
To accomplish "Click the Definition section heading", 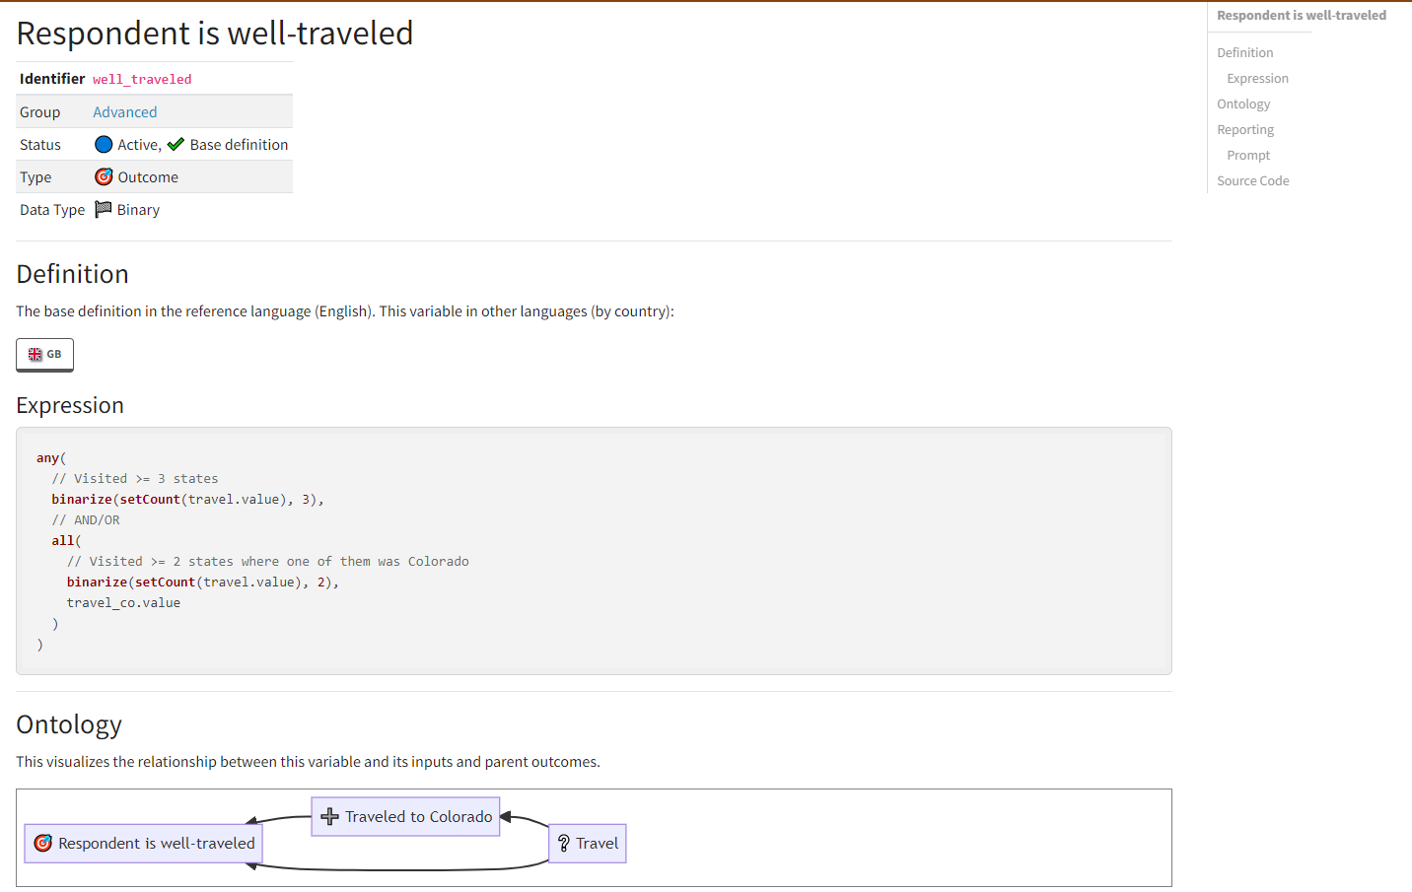I will (x=73, y=274).
